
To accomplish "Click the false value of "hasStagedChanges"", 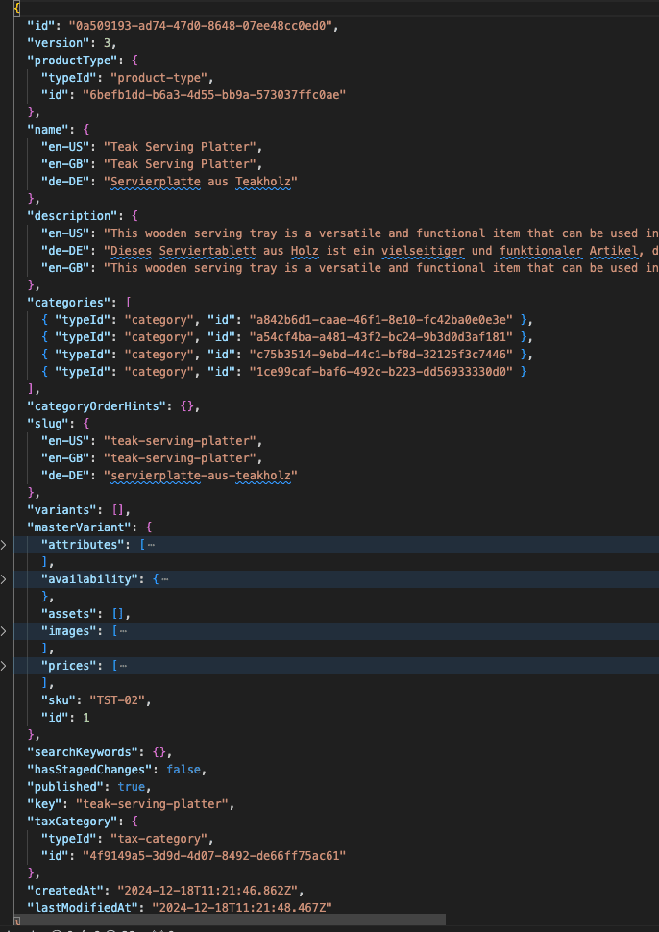I will pos(184,769).
